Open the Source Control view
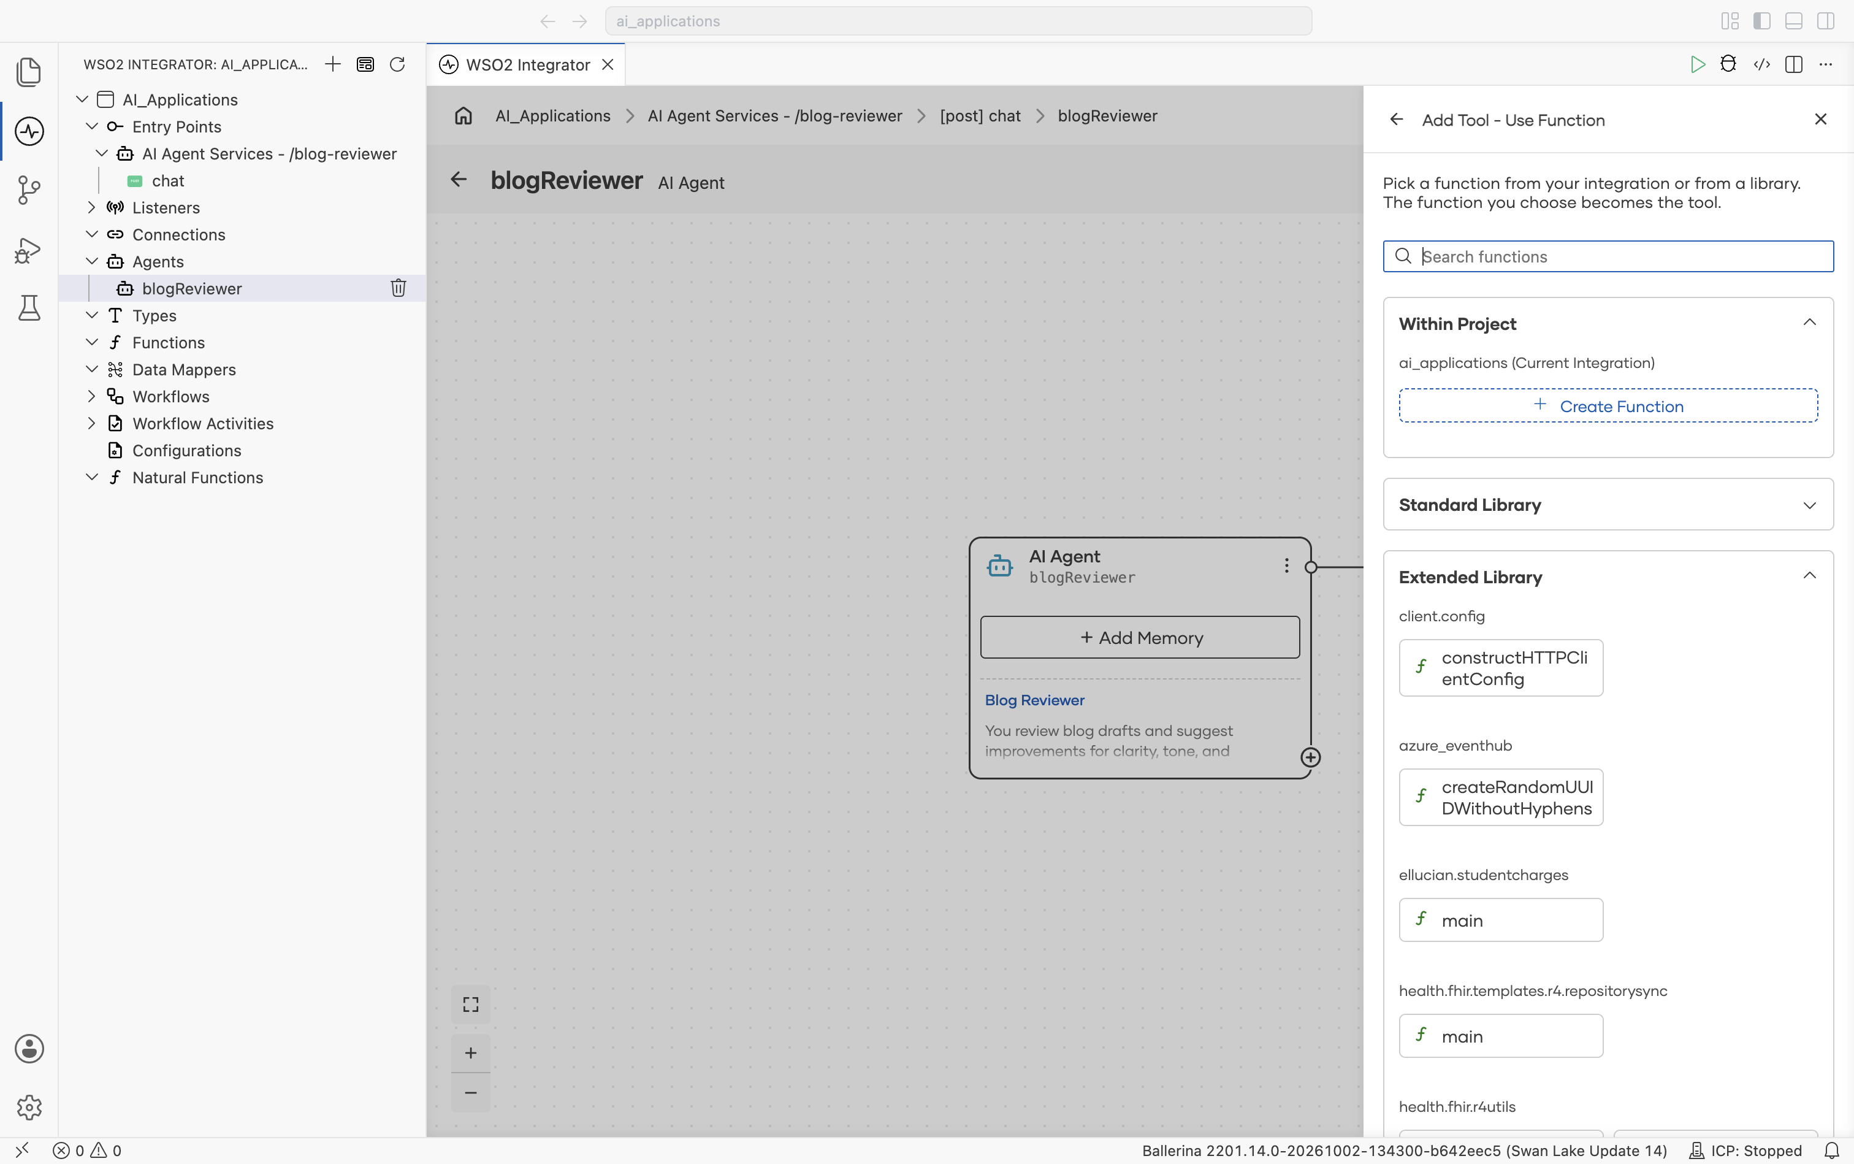Viewport: 1854px width, 1164px height. coord(28,190)
